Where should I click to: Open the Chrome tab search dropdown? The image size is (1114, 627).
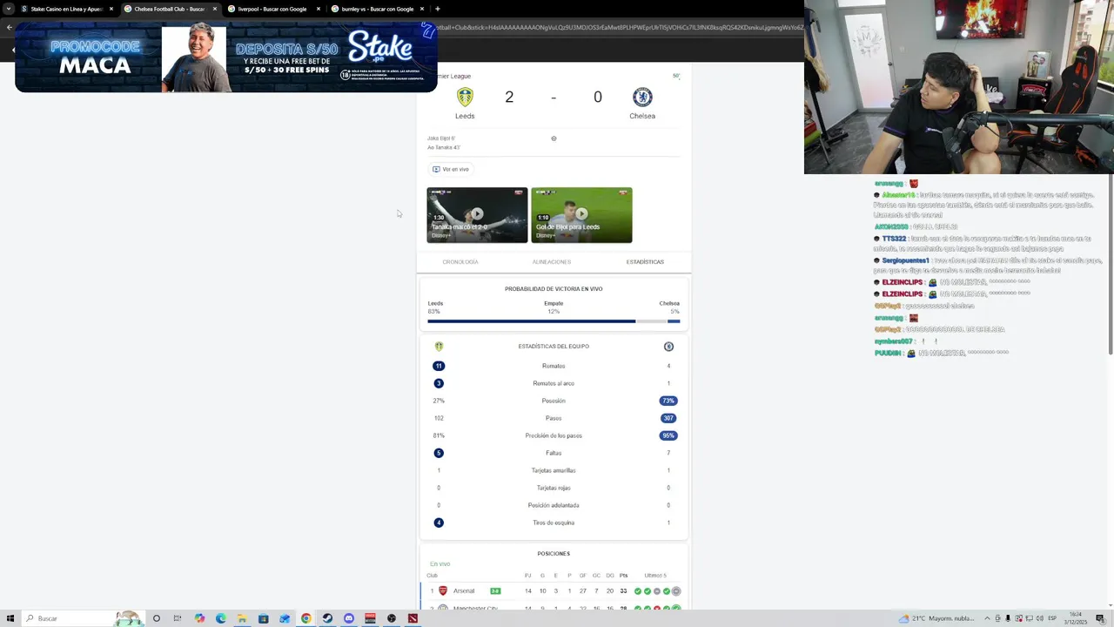click(9, 9)
